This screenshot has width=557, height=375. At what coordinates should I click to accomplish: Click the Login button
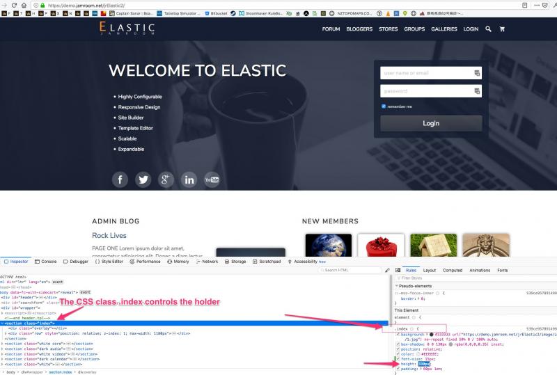click(x=431, y=123)
